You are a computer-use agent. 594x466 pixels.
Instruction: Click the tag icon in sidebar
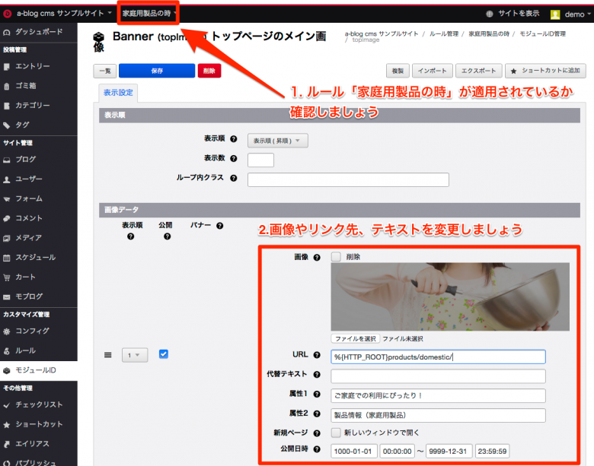point(7,125)
